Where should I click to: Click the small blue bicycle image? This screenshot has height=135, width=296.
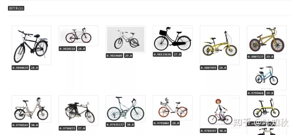coord(266,75)
